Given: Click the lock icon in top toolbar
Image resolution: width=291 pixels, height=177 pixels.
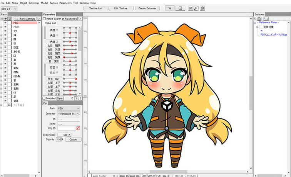Looking at the screenshot, I should [x=202, y=8].
